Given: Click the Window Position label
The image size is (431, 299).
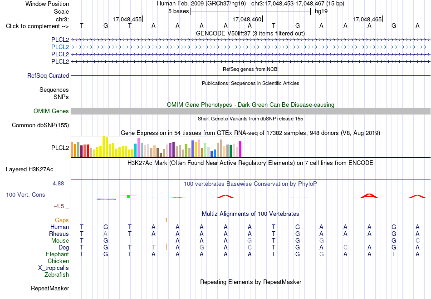Looking at the screenshot, I should point(47,4).
